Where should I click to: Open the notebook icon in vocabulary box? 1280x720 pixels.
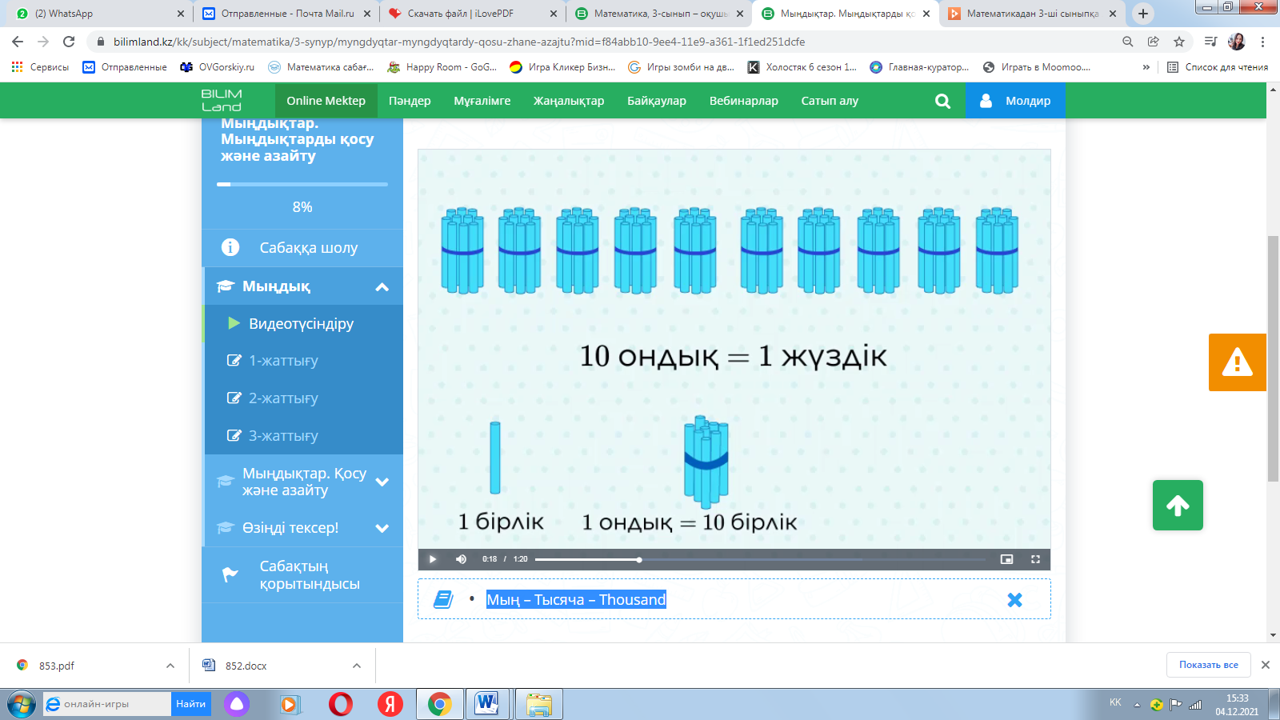(443, 599)
